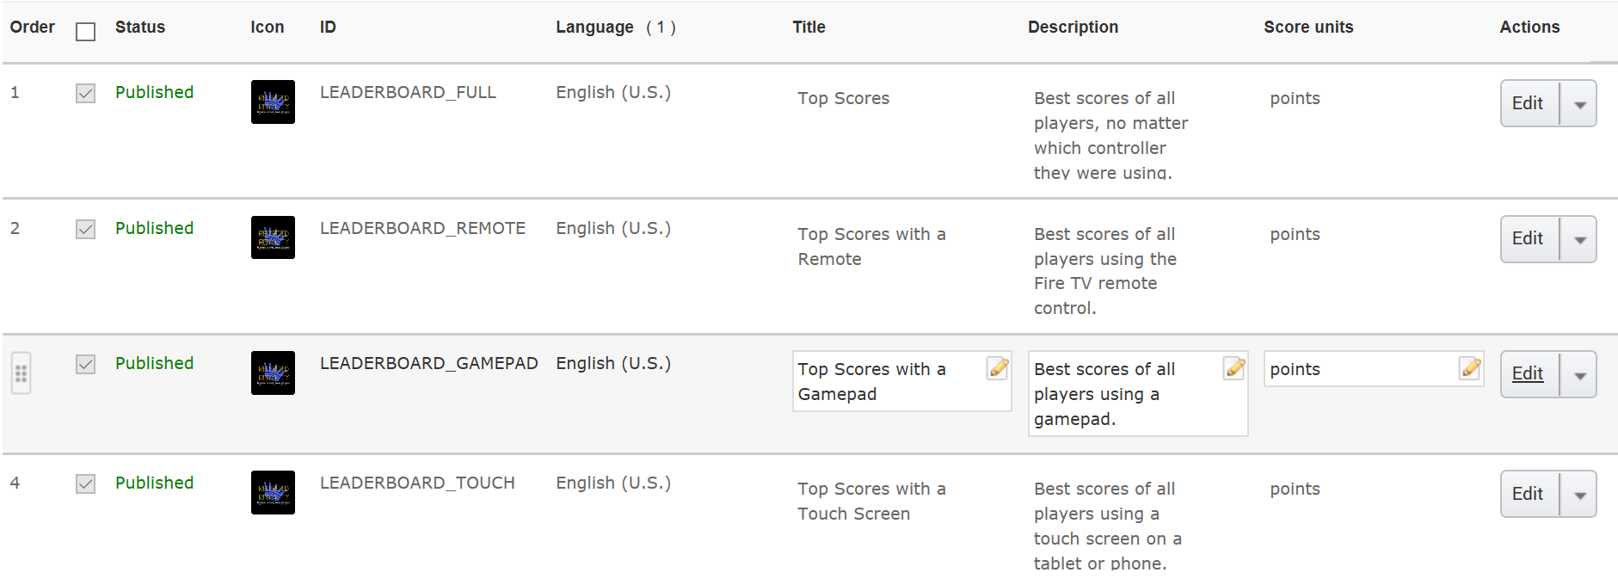
Task: Click the LEADERBOARD_REMOTE icon thumbnail
Action: (273, 237)
